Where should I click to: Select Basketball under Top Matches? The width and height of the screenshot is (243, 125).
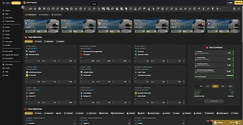tap(49, 42)
